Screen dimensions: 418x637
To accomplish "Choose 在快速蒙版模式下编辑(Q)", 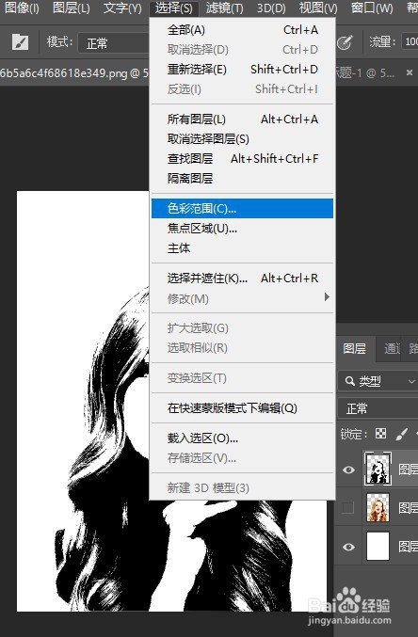I will click(x=242, y=407).
